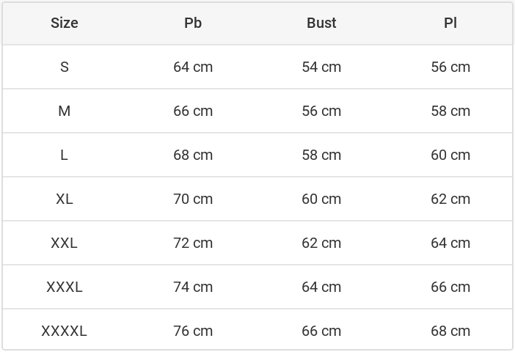Click the Pb column header
This screenshot has height=352, width=515.
(x=193, y=23)
